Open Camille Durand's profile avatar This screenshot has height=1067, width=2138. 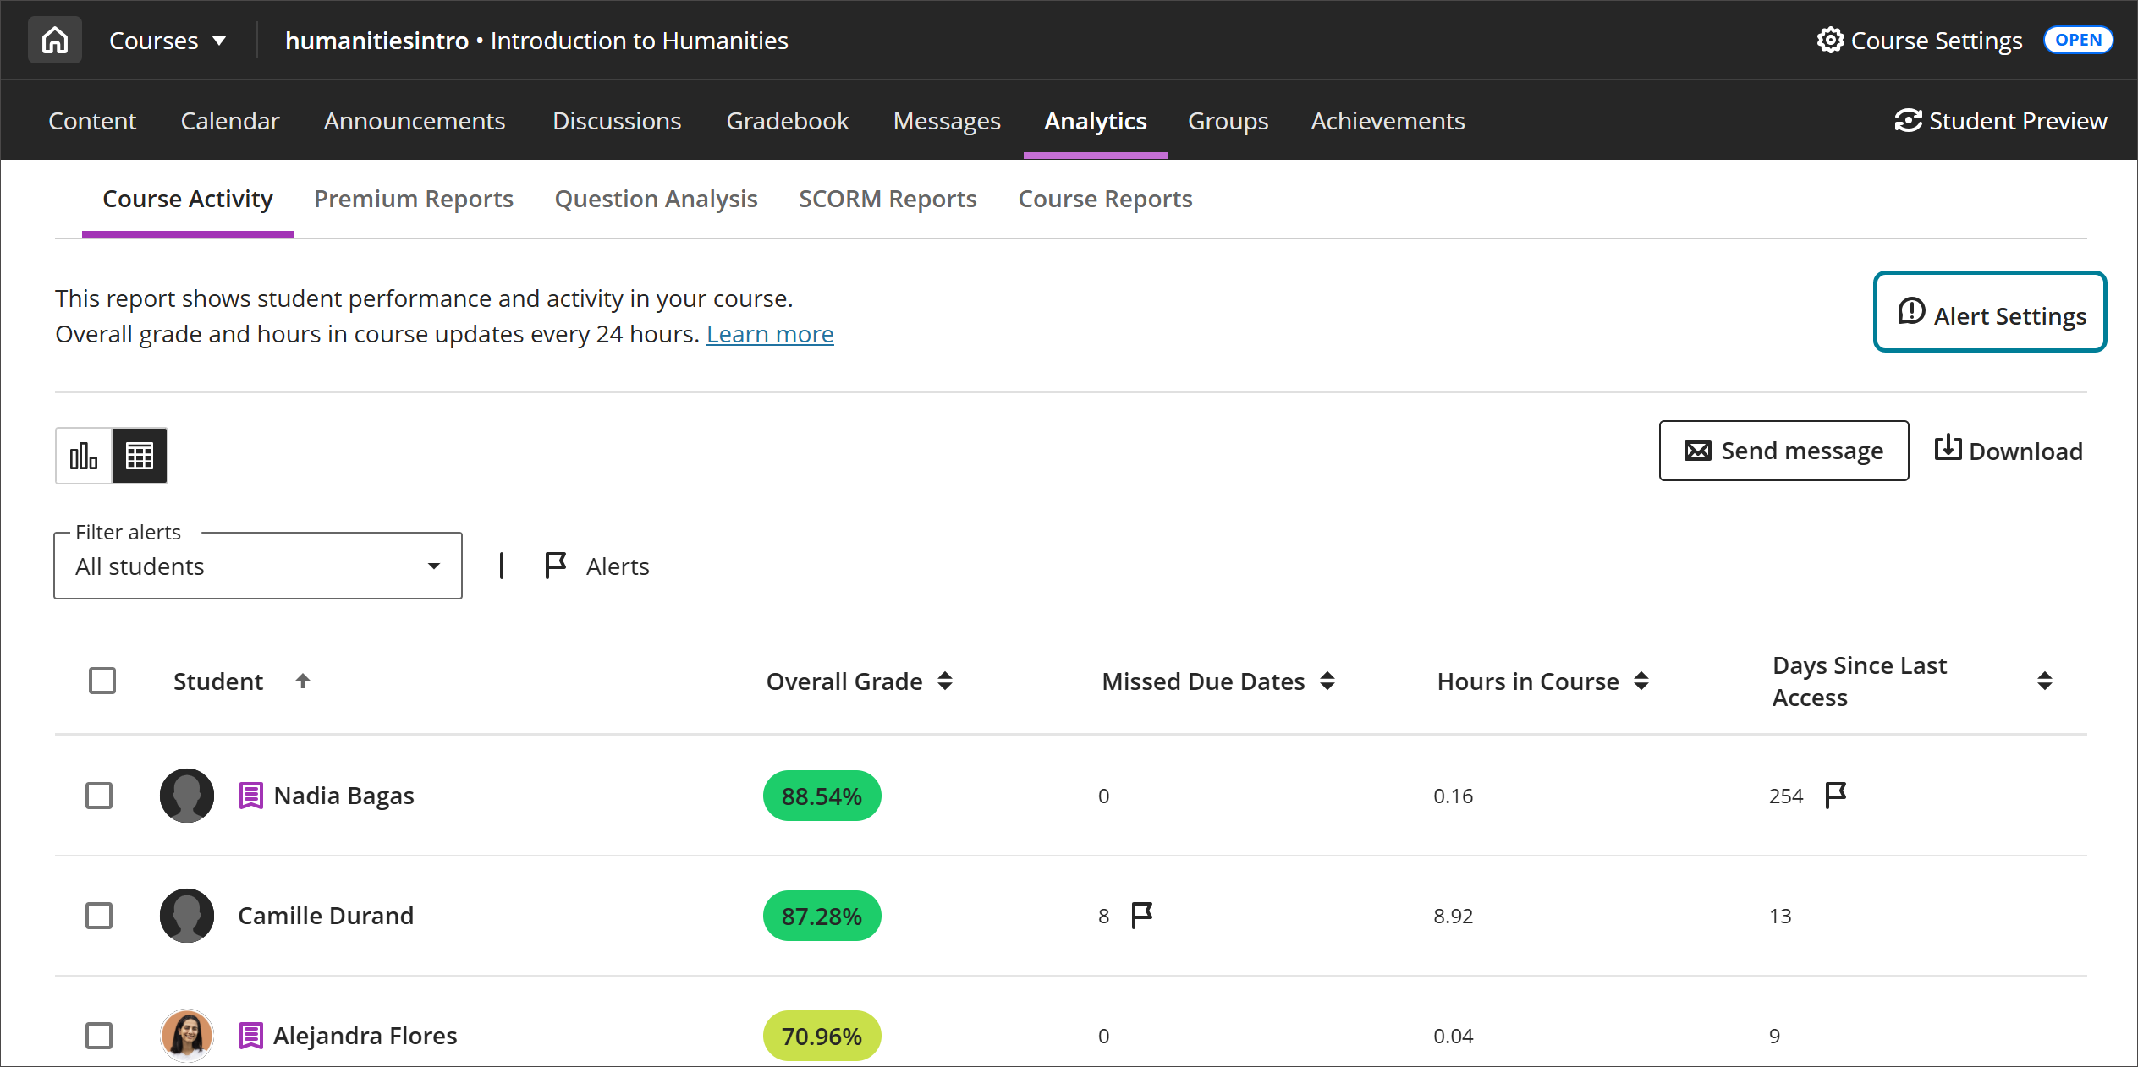click(186, 916)
